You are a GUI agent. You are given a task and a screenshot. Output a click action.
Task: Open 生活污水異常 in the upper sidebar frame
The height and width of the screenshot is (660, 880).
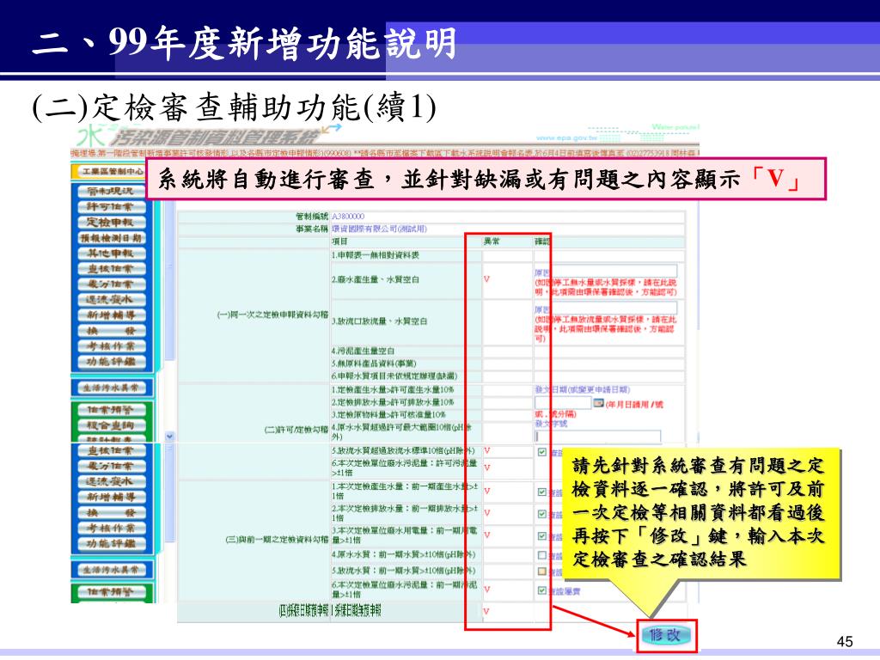click(x=111, y=388)
